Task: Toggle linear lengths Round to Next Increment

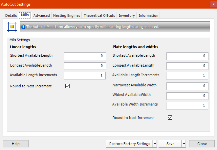Action: [x=67, y=86]
